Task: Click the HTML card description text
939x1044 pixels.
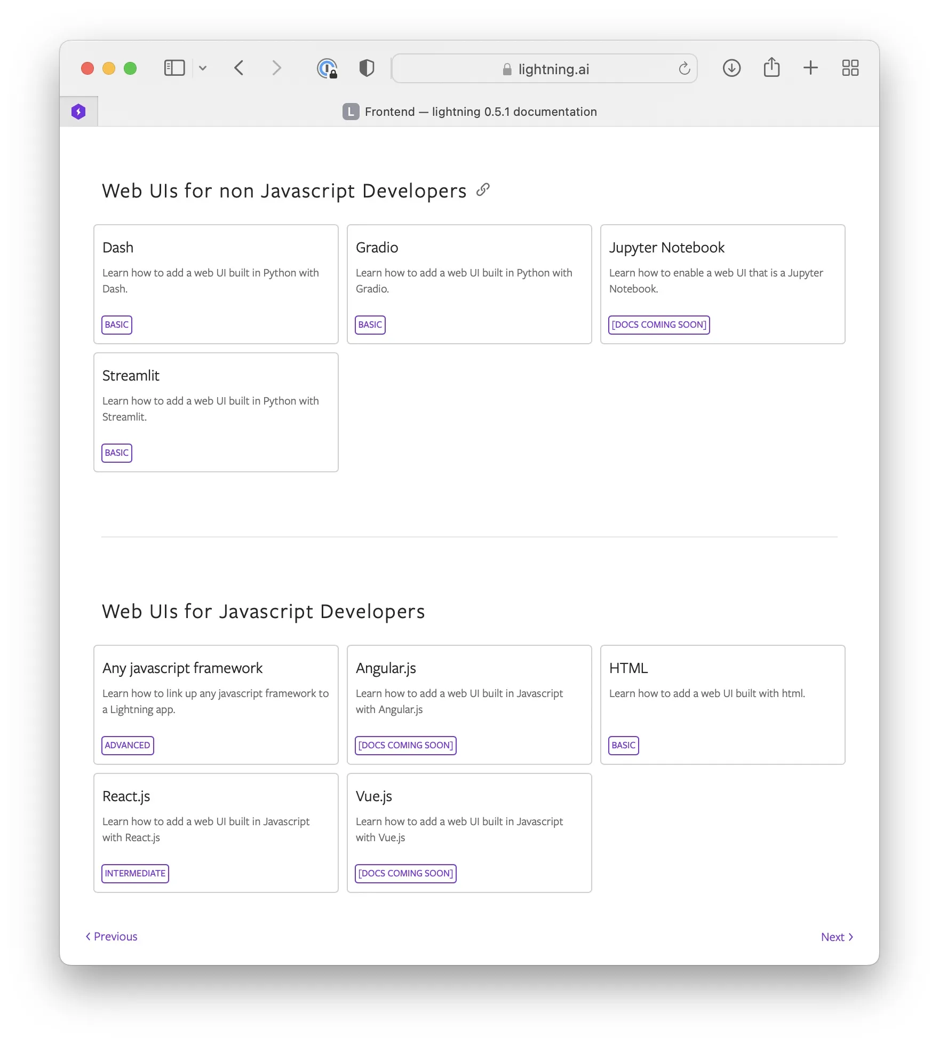Action: pyautogui.click(x=707, y=693)
